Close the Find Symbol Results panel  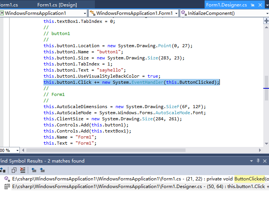point(265,161)
